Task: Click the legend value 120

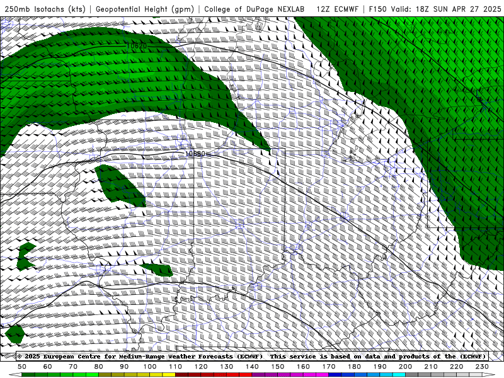Action: pos(201,367)
